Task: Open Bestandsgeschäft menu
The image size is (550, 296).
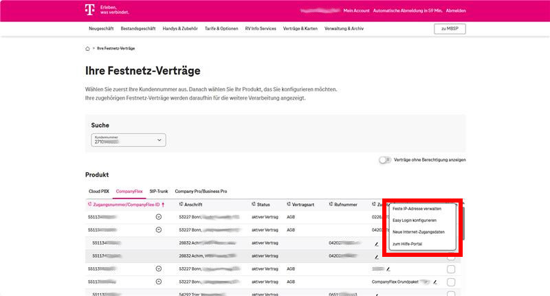Action: (x=138, y=29)
